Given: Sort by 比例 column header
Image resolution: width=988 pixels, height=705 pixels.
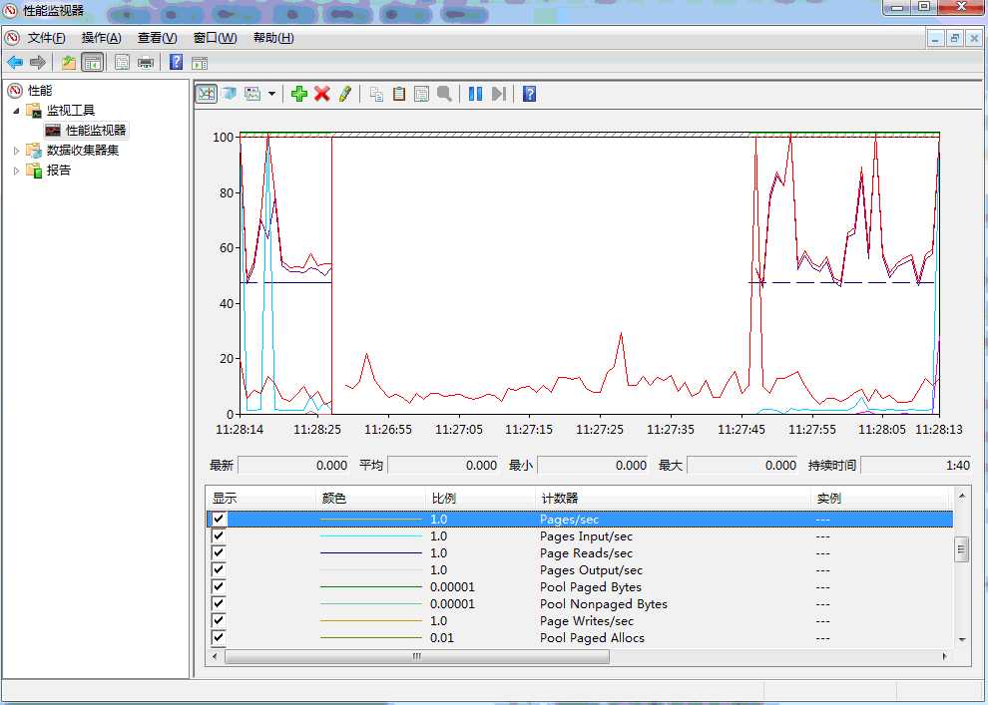Looking at the screenshot, I should click(x=480, y=498).
